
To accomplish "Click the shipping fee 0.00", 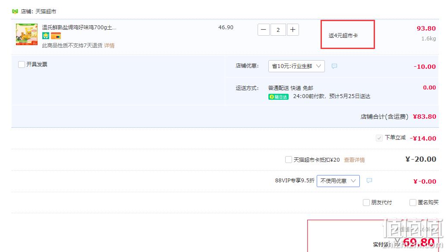I will pyautogui.click(x=429, y=87).
